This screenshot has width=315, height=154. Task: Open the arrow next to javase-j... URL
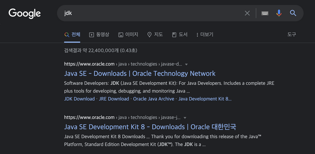185,118
